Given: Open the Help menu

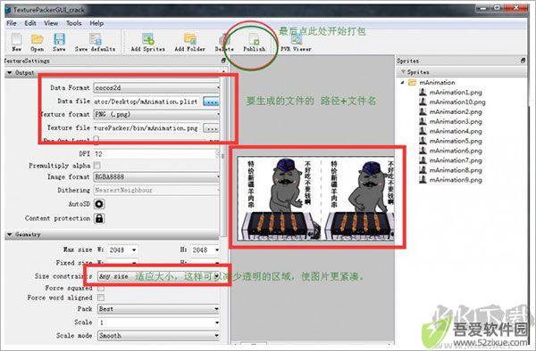Looking at the screenshot, I should click(x=96, y=23).
